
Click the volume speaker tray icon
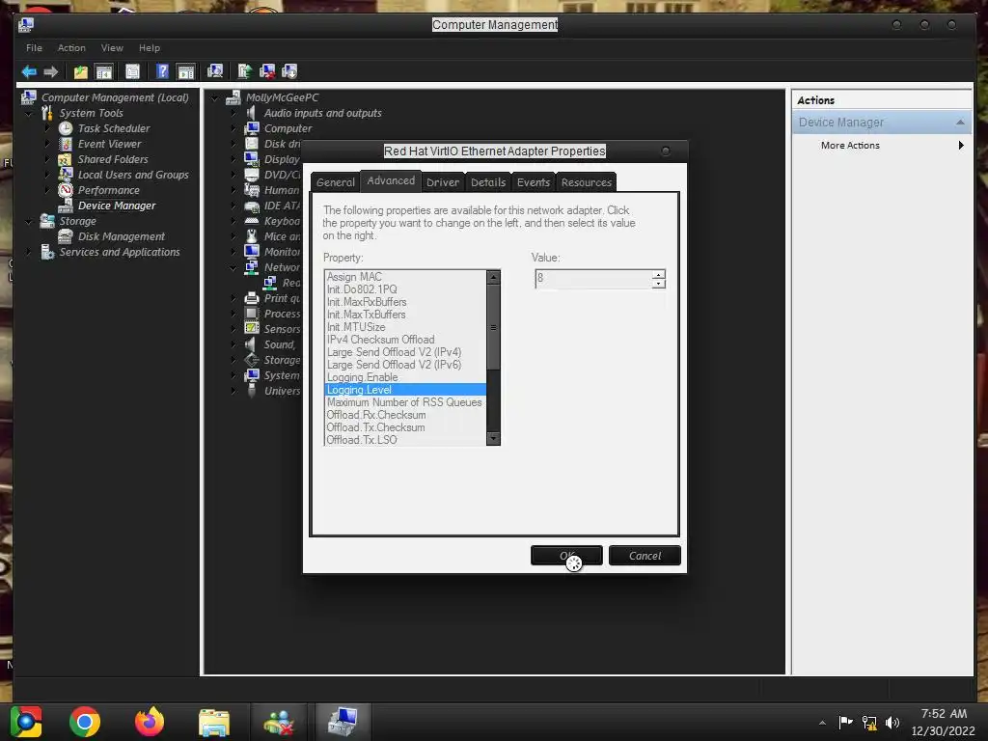(x=892, y=723)
